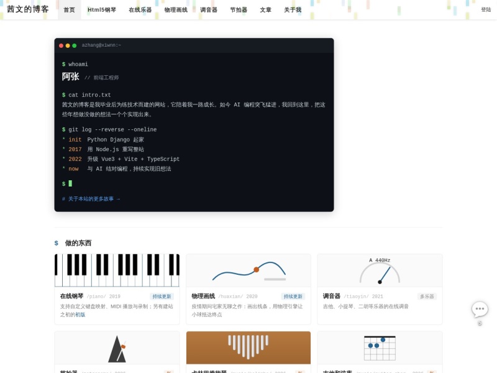The image size is (497, 373).
Task: Click the 多乐器 tag on 调音器 card
Action: (427, 297)
